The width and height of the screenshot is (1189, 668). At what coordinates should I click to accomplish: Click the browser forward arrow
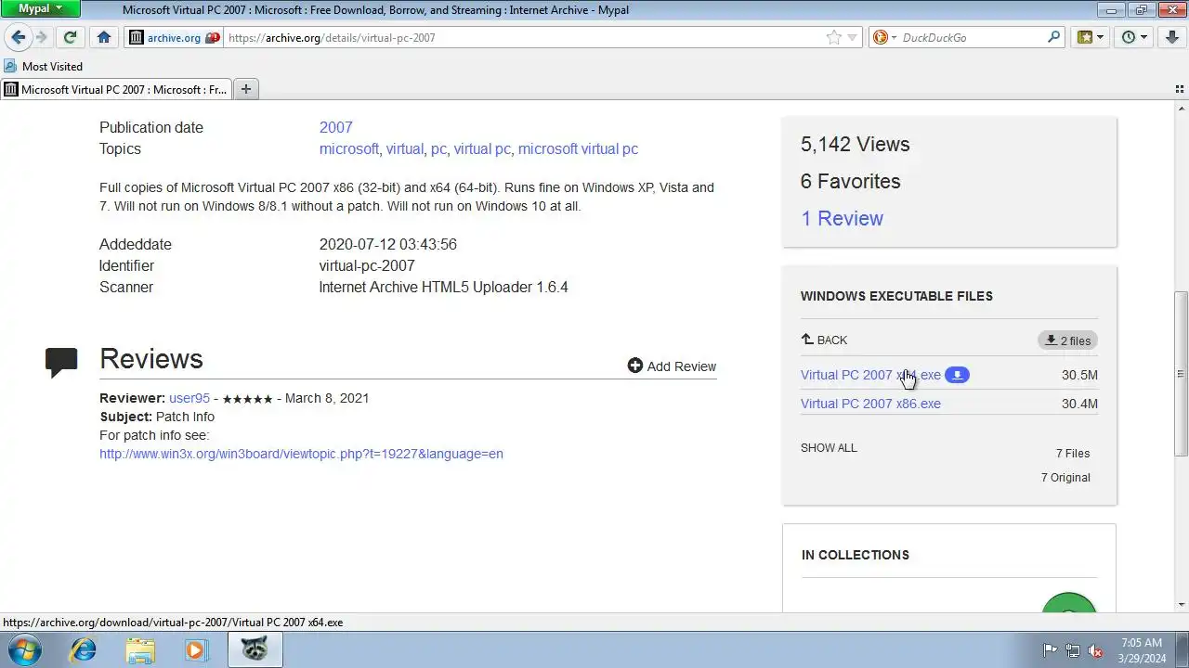click(41, 37)
